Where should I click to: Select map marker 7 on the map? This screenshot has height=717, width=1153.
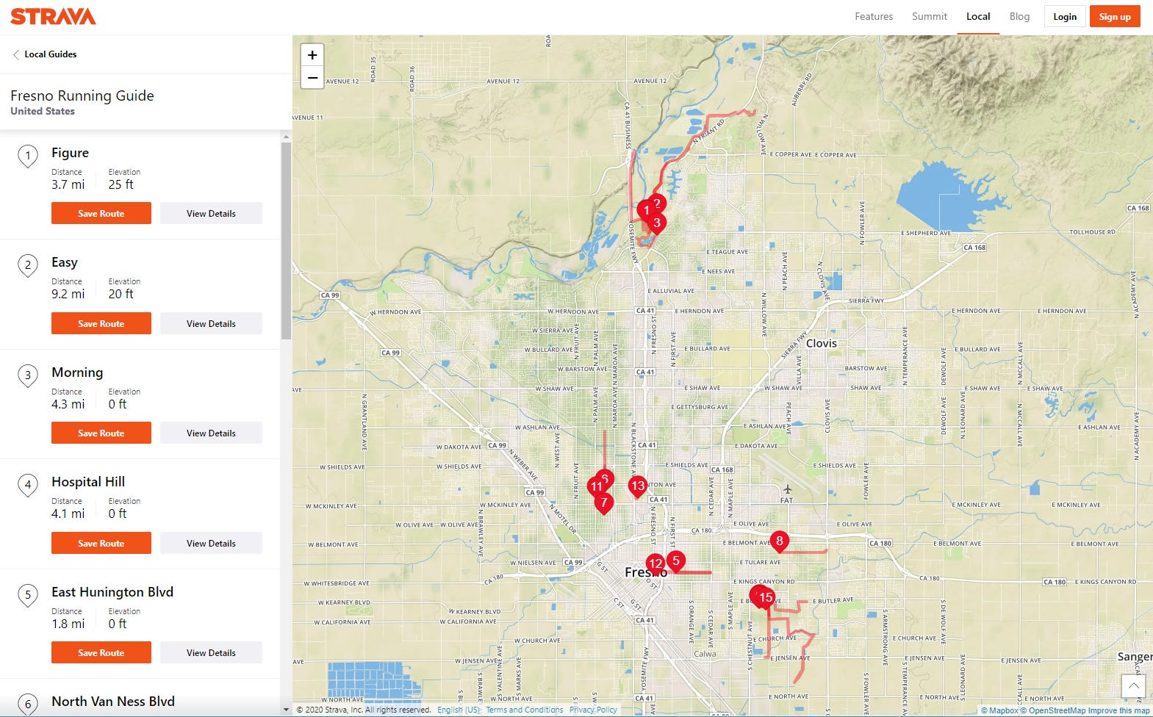(x=604, y=503)
